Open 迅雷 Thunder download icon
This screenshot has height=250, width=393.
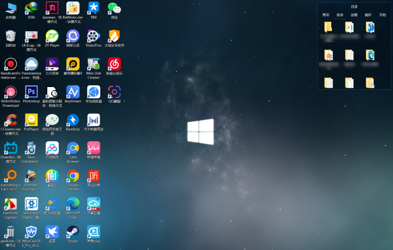[52, 233]
